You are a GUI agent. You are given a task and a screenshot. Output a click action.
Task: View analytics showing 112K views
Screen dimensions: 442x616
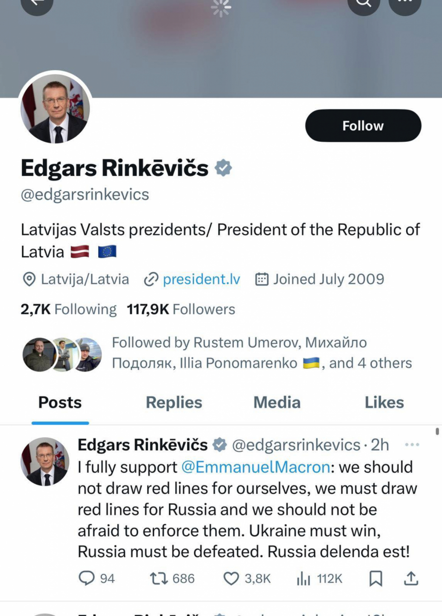303,579
